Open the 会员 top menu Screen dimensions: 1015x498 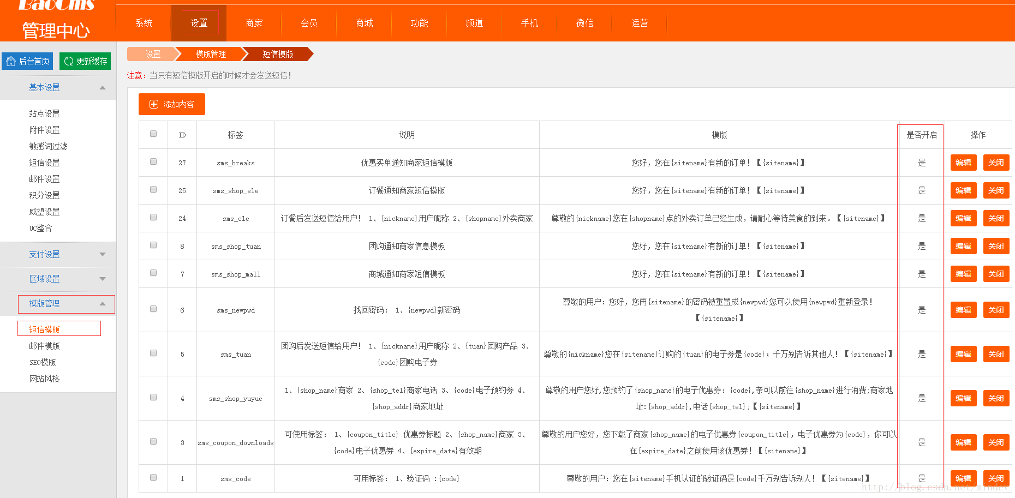309,23
